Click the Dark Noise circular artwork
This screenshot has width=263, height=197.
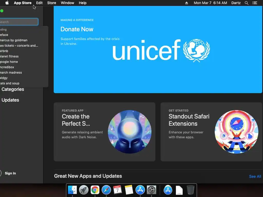(x=130, y=132)
